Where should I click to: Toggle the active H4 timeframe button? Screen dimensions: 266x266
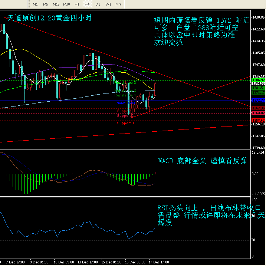point(87,4)
